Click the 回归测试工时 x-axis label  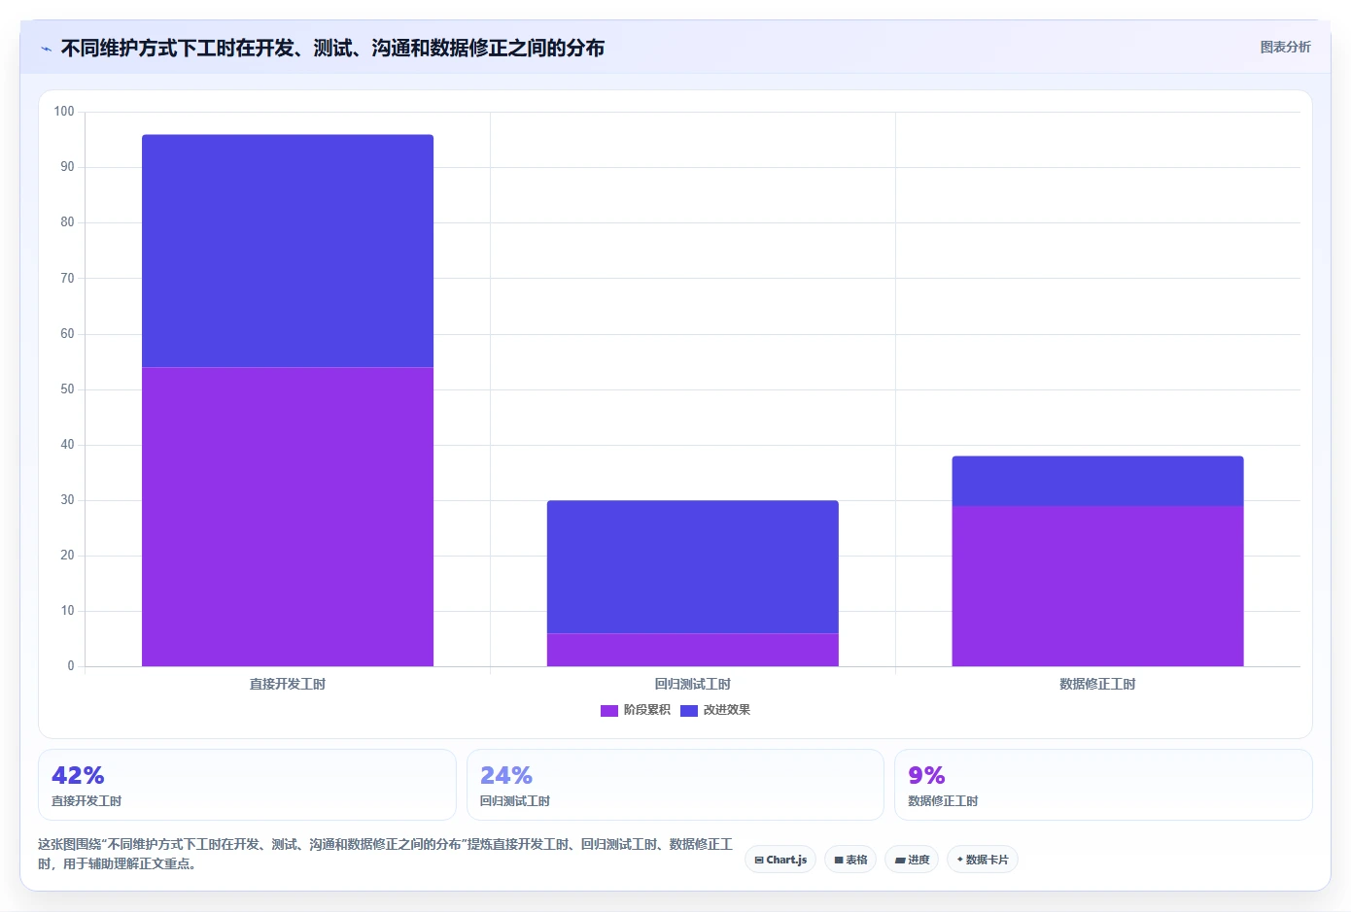[692, 684]
